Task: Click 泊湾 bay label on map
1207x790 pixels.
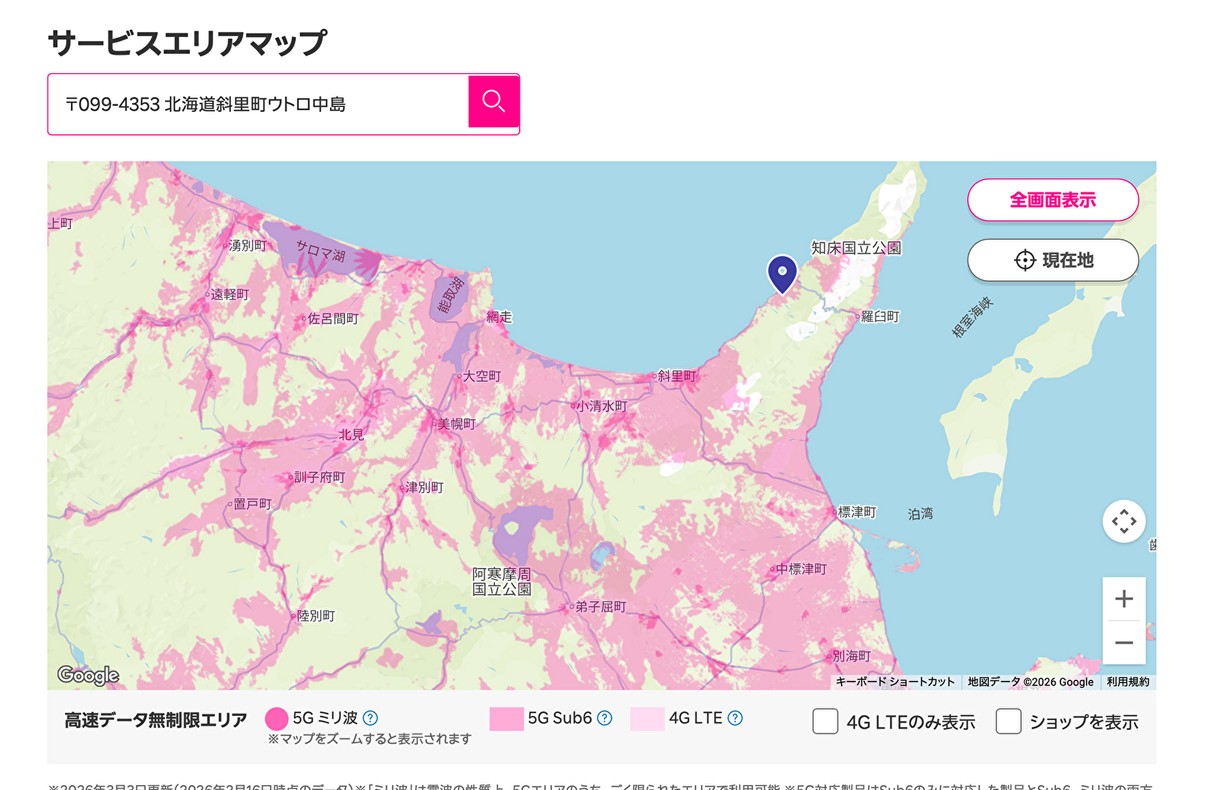Action: pos(921,513)
